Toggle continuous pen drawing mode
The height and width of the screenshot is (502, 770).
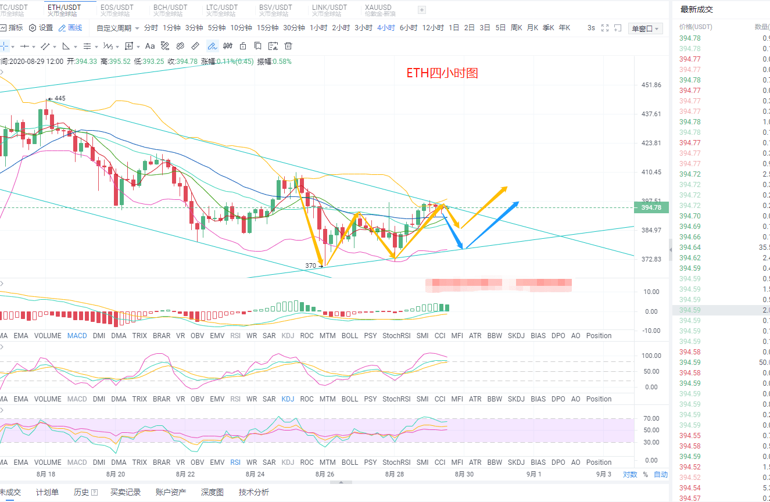[212, 46]
